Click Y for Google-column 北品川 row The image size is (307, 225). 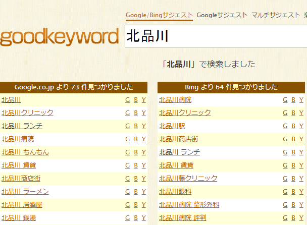click(144, 100)
